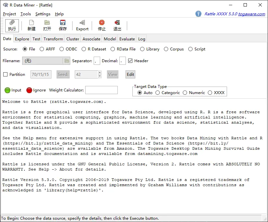The height and width of the screenshot is (222, 268).
Task: Stop execution using the 停止 red icon
Action: tap(102, 25)
